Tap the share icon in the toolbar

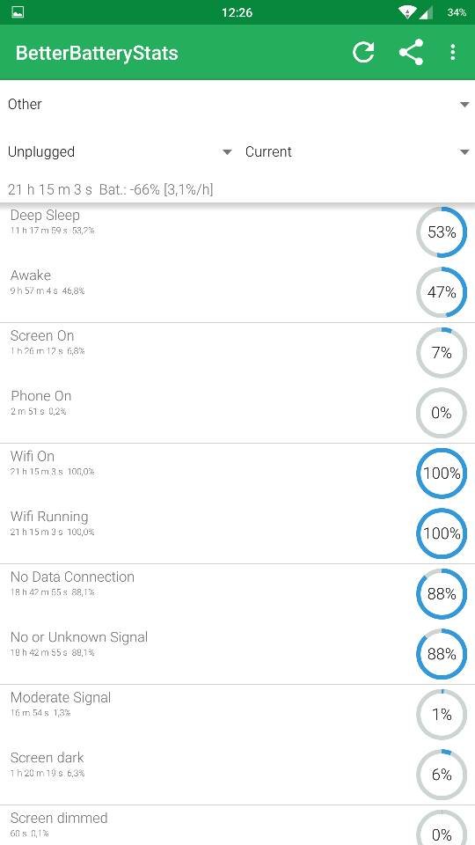tap(411, 52)
